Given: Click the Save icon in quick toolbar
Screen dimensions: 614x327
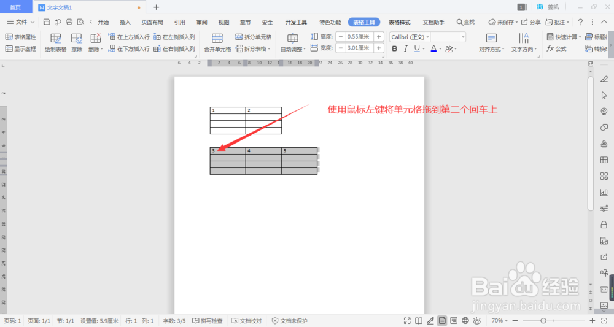Looking at the screenshot, I should [47, 22].
